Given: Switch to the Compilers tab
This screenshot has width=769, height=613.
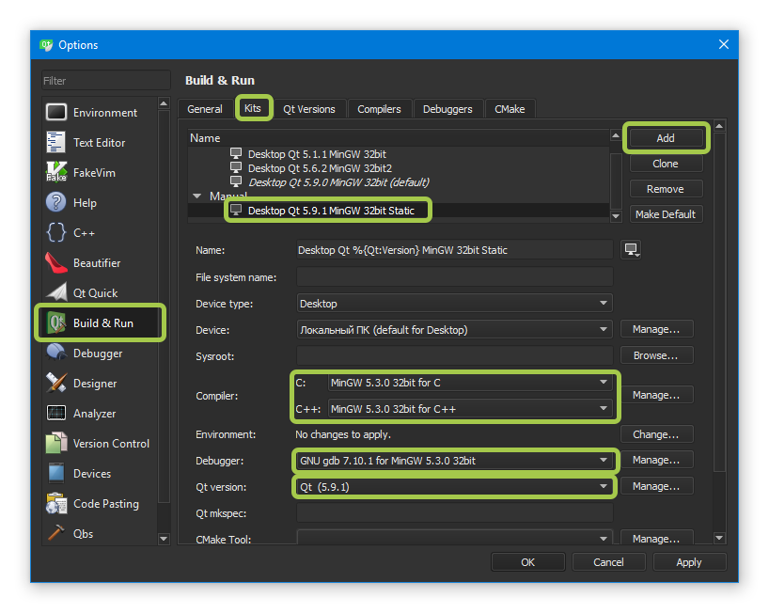Looking at the screenshot, I should click(x=379, y=109).
